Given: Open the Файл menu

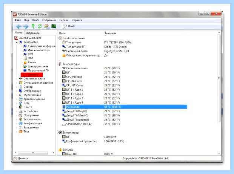Looking at the screenshot, I should (x=18, y=20).
